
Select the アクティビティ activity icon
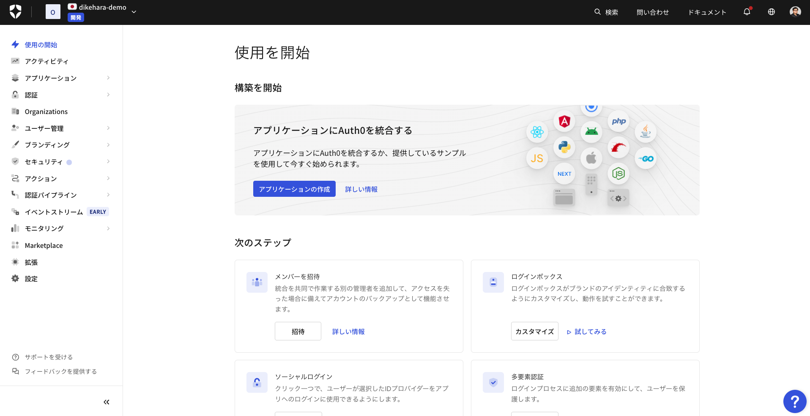tap(15, 61)
